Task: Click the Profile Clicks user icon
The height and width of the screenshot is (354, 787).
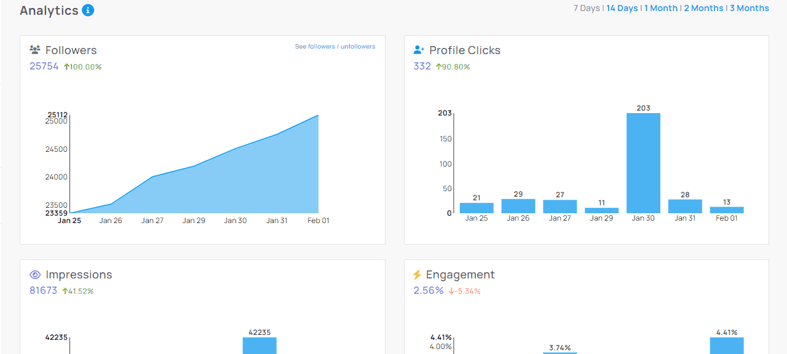Action: point(419,50)
